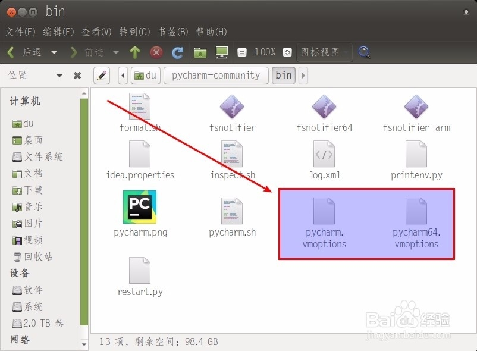
Task: Select the log.xml file icon
Action: click(x=324, y=154)
